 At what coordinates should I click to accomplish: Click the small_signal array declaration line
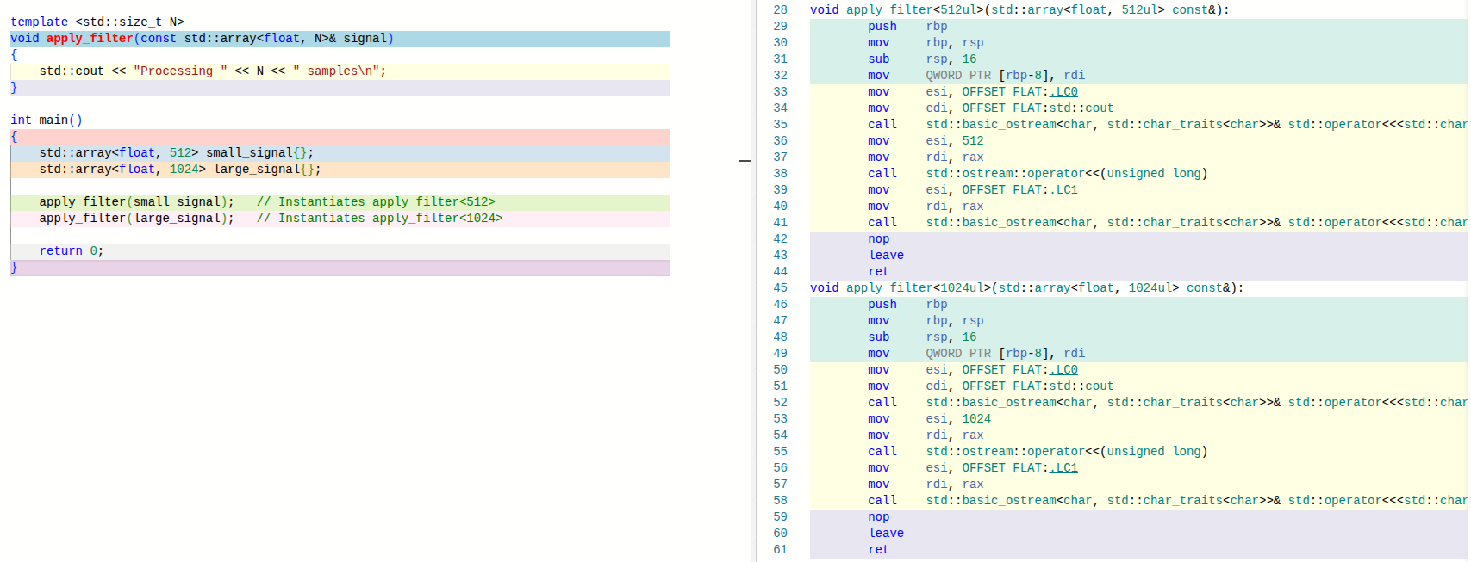pos(176,153)
